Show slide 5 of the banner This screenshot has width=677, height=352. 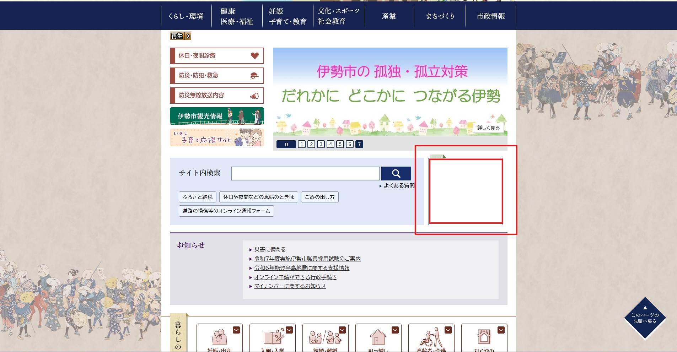340,144
